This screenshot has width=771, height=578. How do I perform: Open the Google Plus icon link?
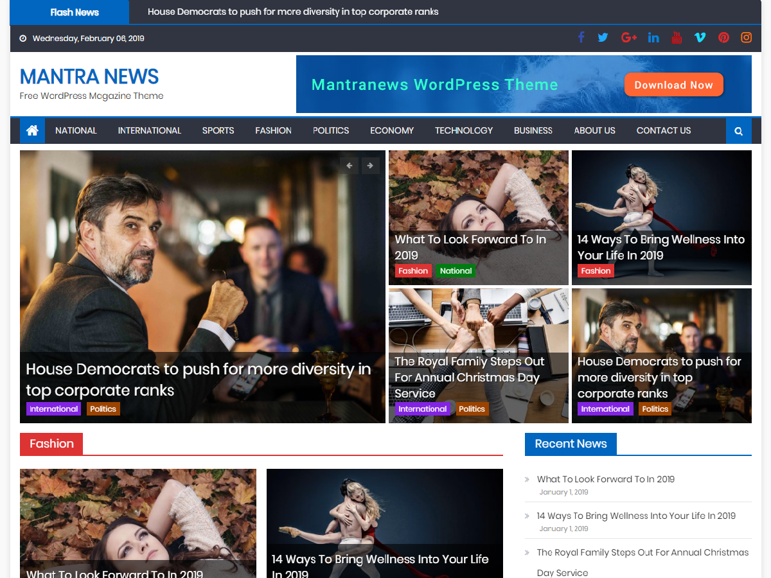[628, 37]
